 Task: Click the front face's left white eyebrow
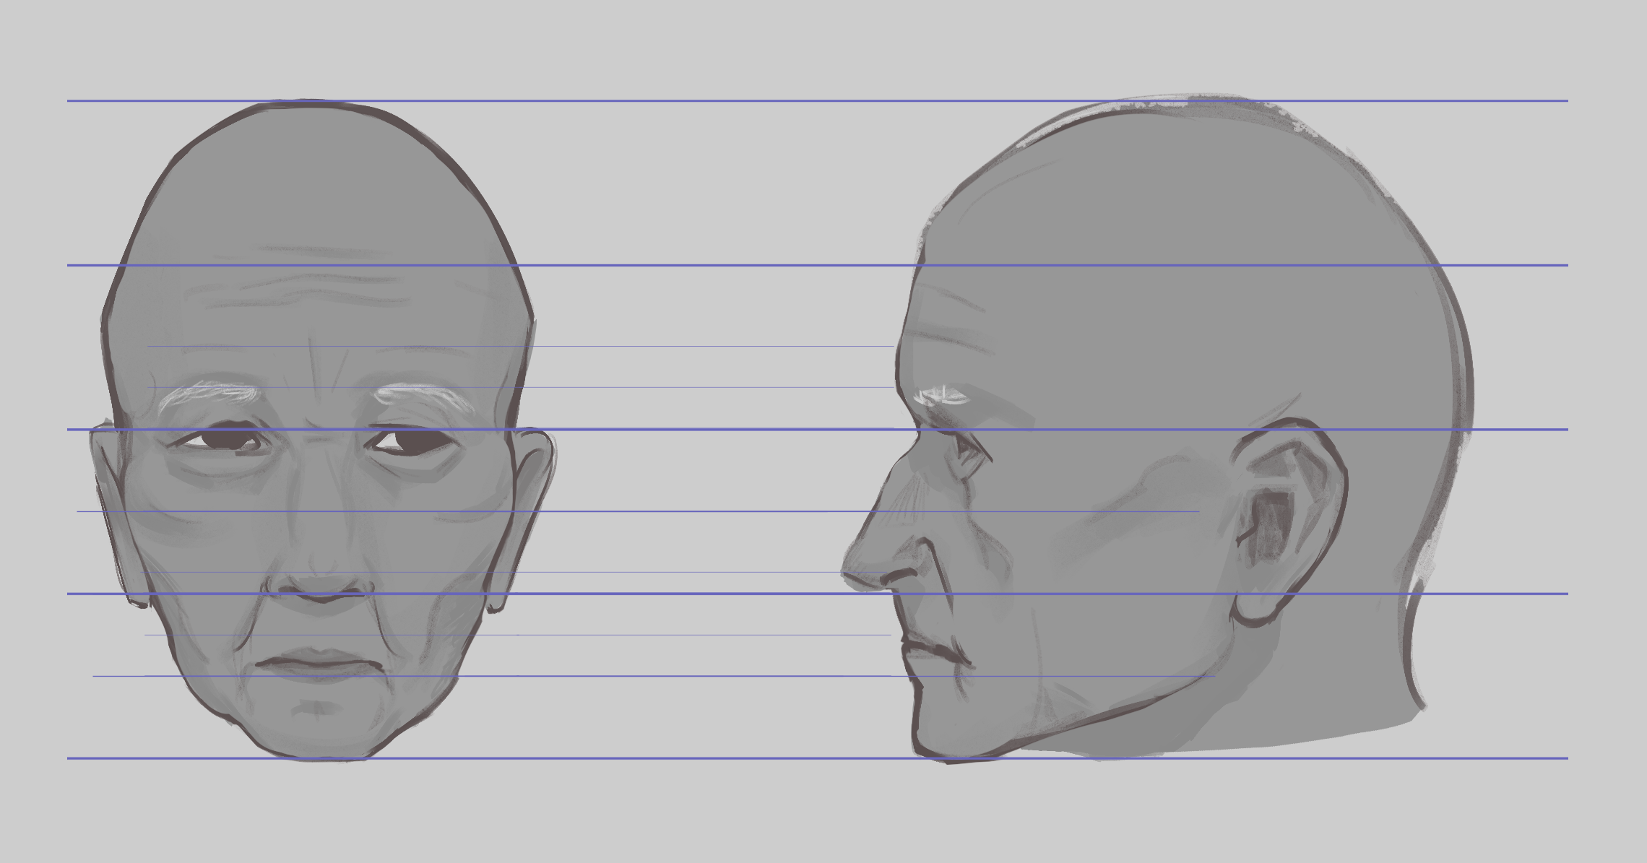coord(209,394)
